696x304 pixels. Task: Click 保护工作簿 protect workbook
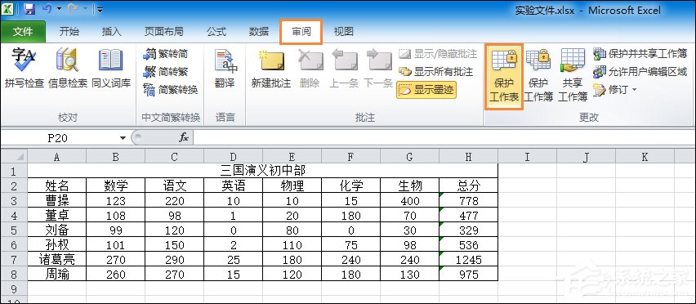point(538,75)
